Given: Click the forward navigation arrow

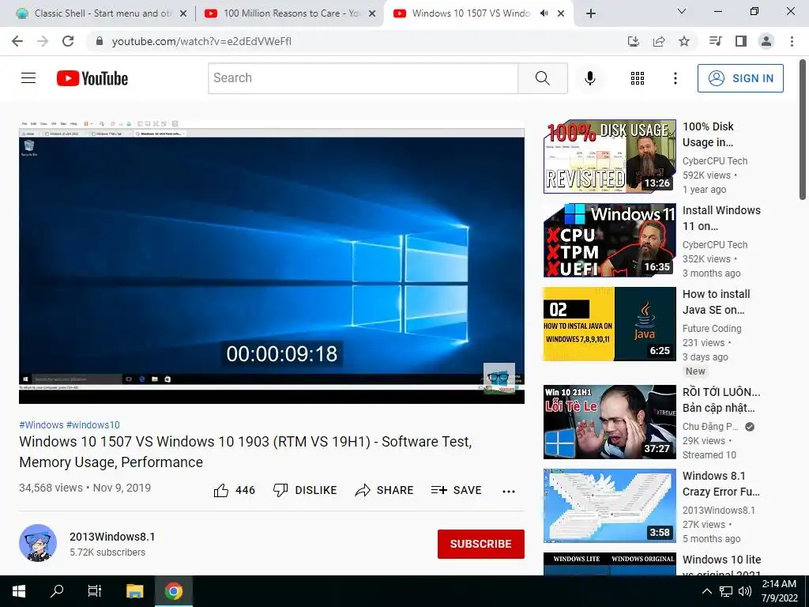Looking at the screenshot, I should point(43,41).
